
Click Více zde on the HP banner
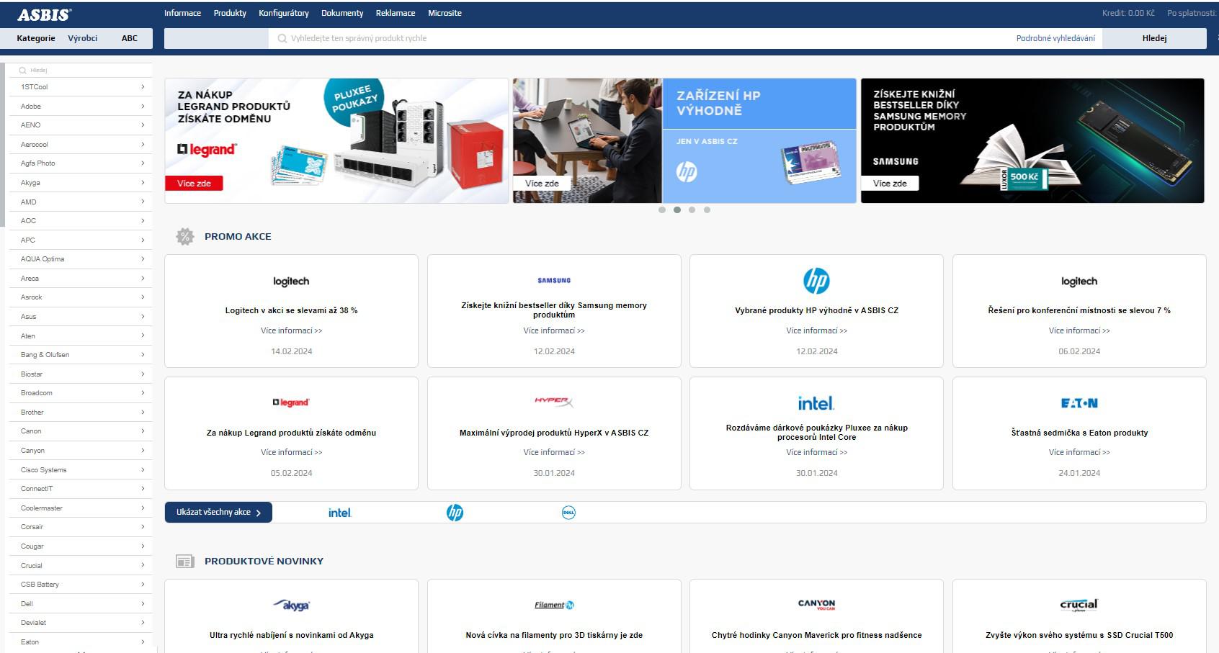tap(542, 184)
